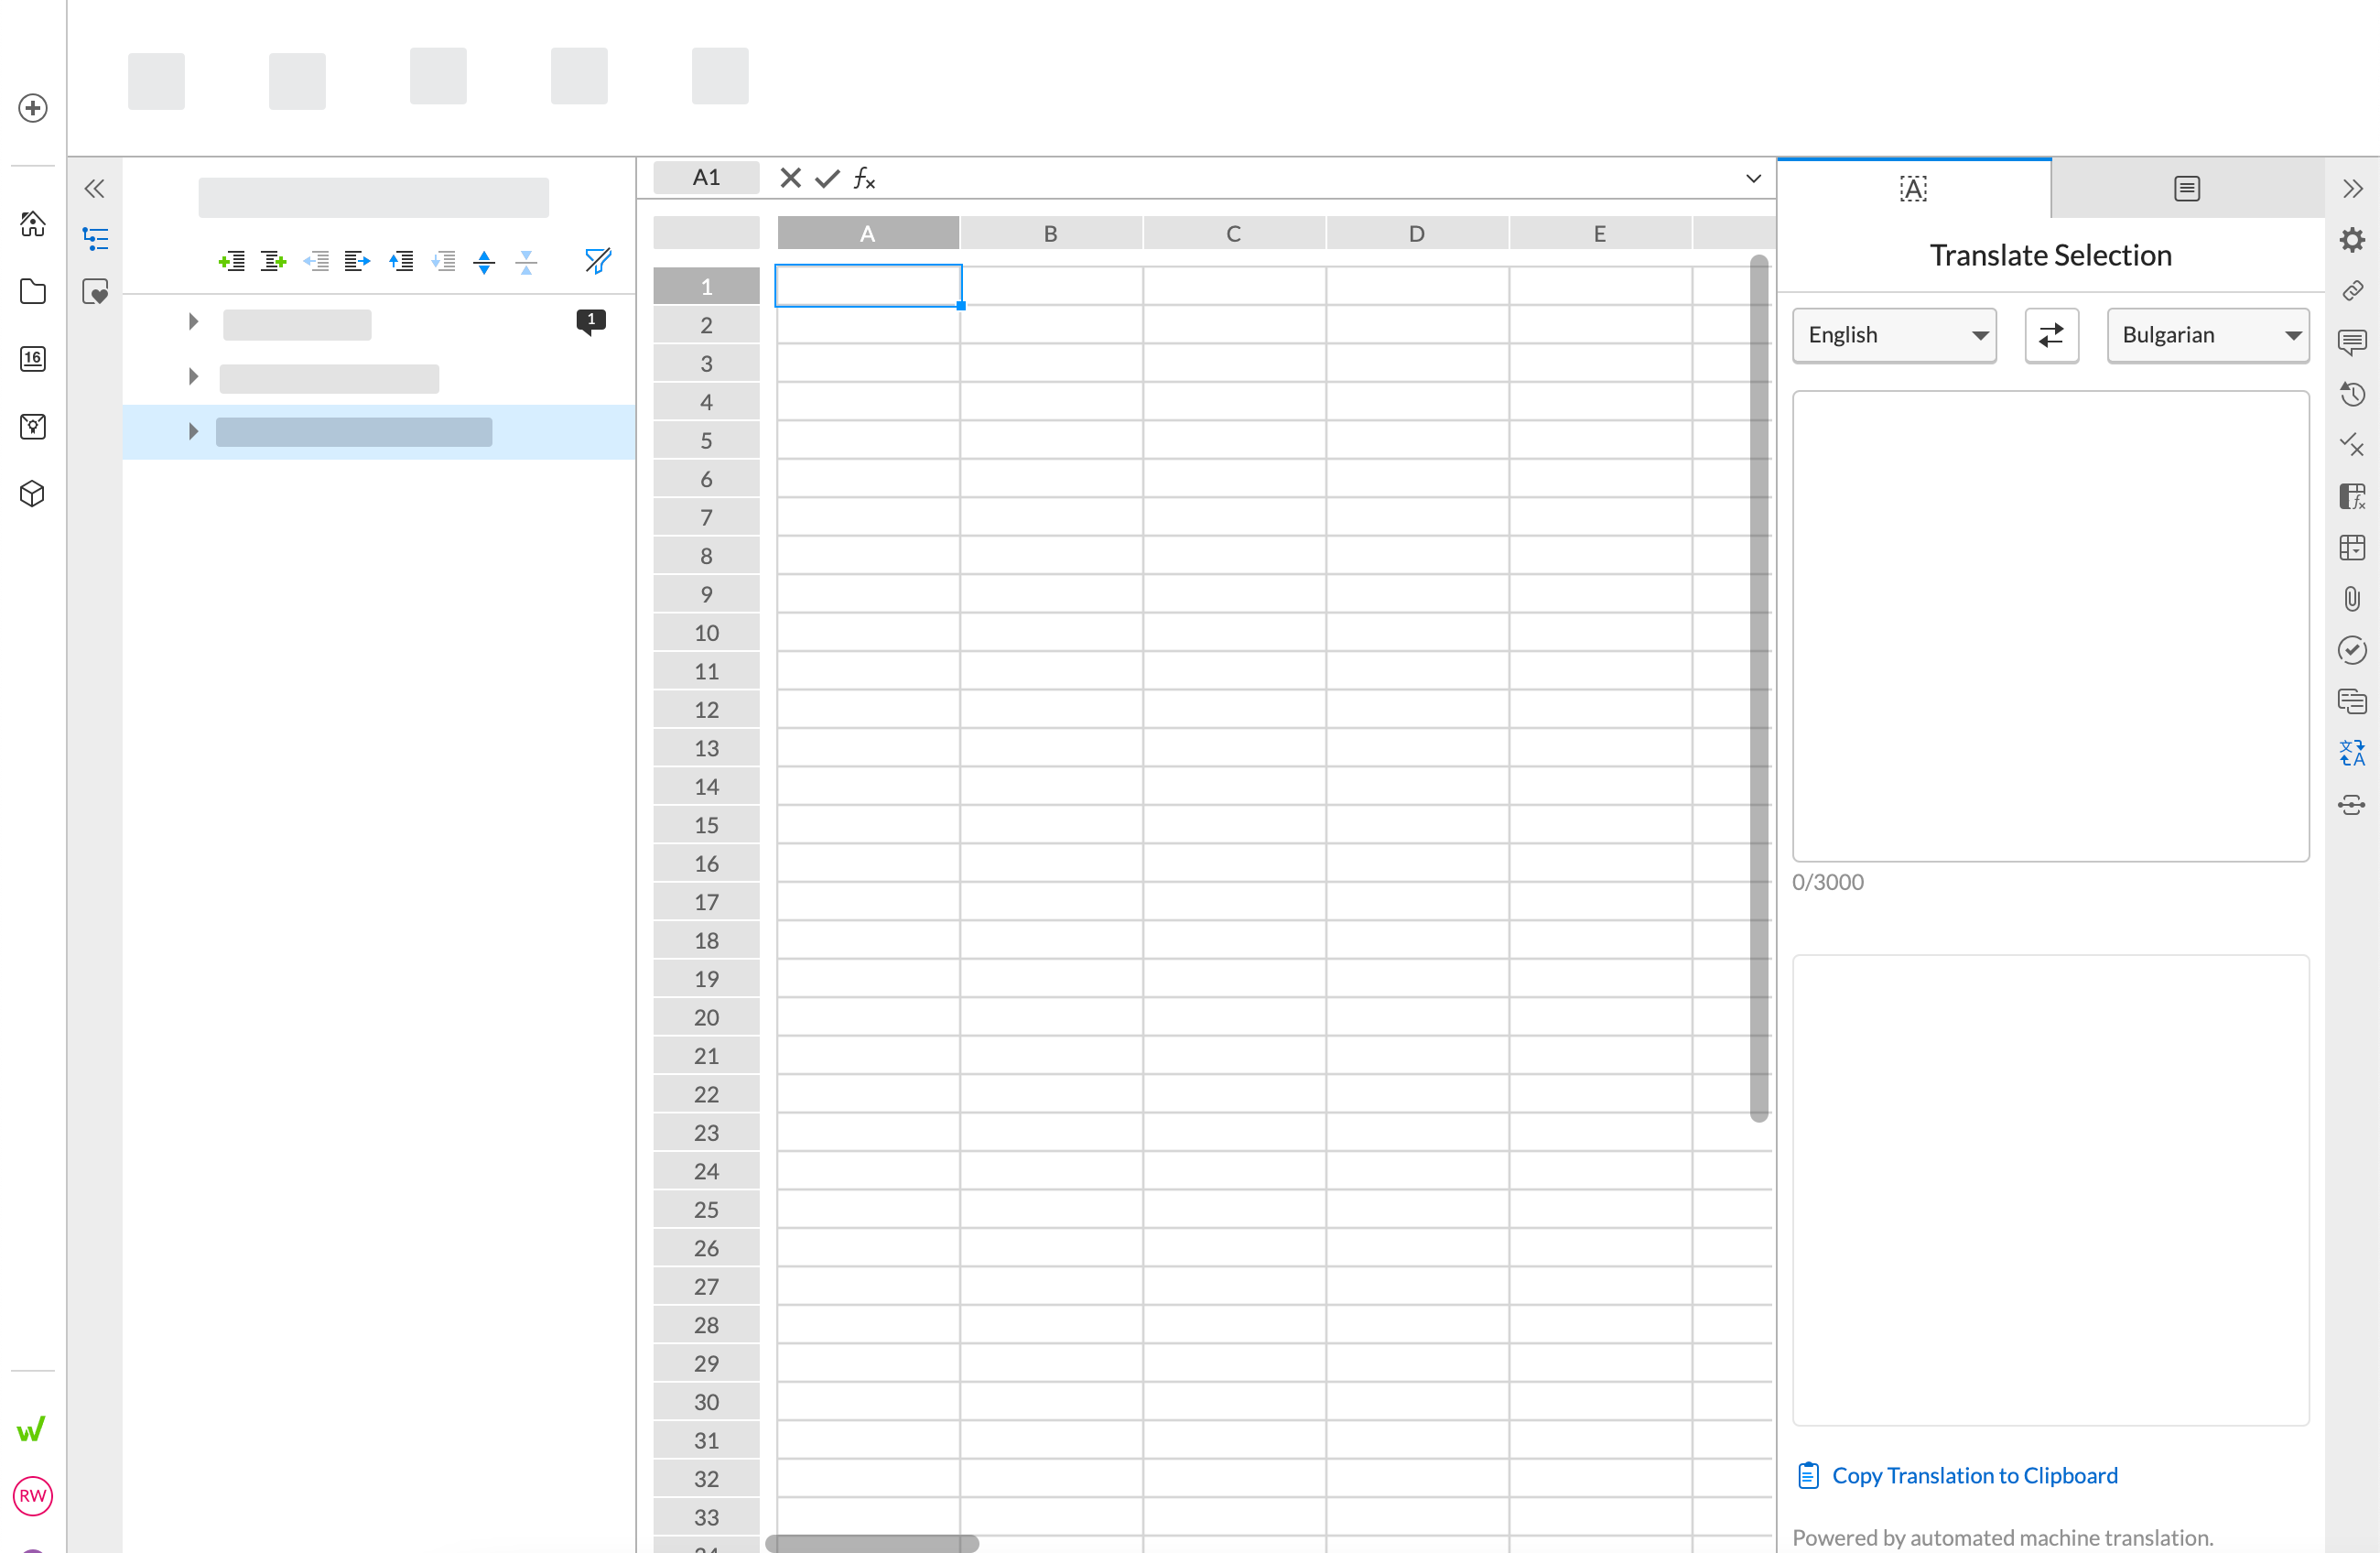The image size is (2380, 1553).
Task: Switch to the second tab atop the Translate panel
Action: coord(2186,187)
